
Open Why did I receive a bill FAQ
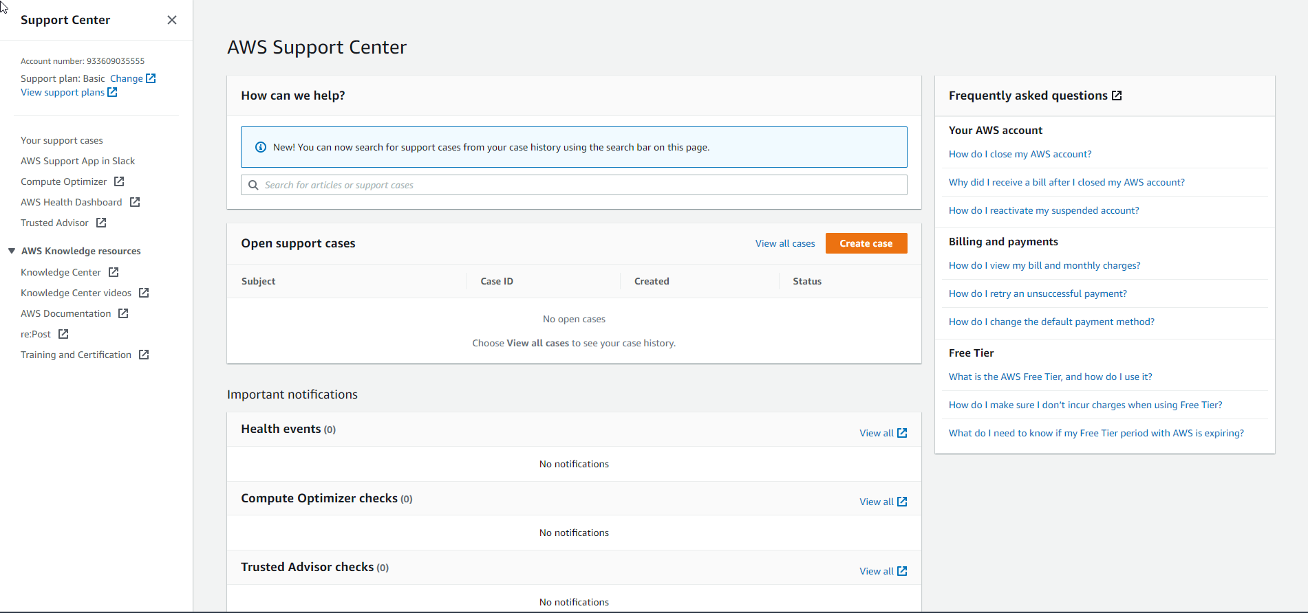click(x=1066, y=182)
